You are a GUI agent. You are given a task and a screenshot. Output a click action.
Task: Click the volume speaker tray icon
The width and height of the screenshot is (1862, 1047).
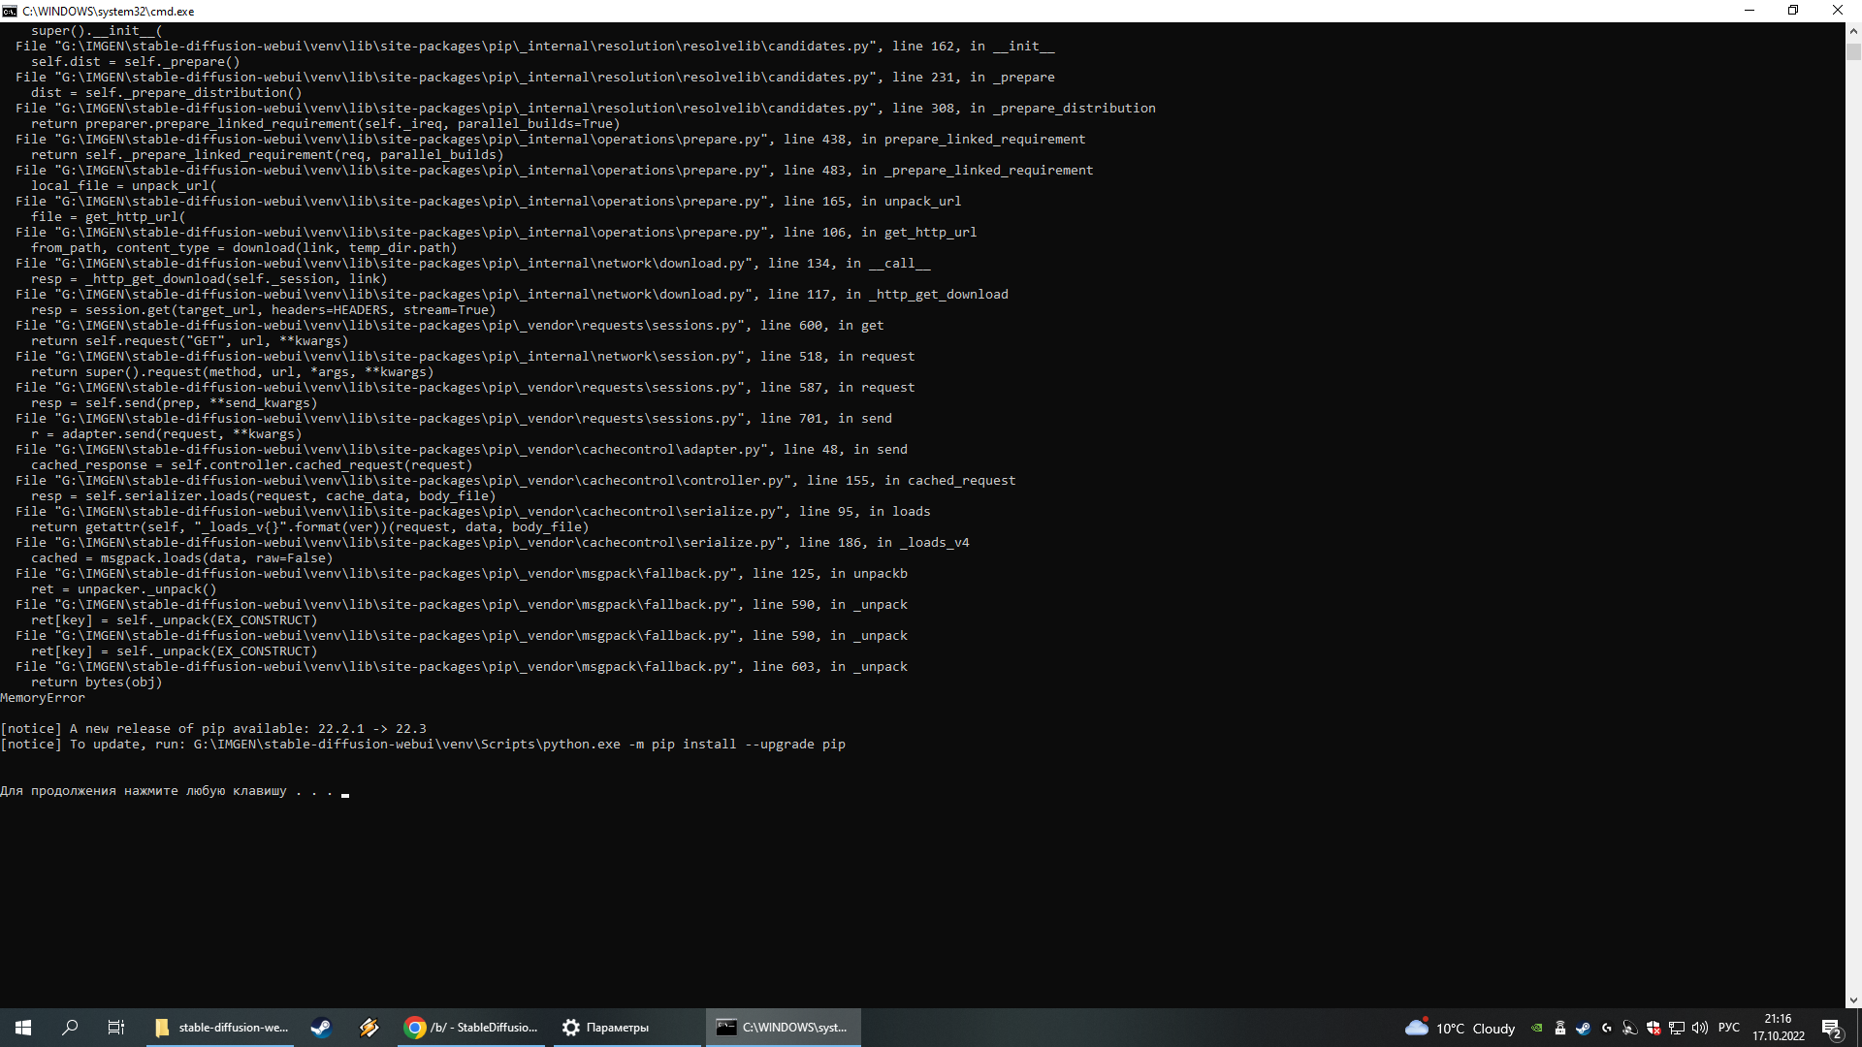click(1700, 1028)
